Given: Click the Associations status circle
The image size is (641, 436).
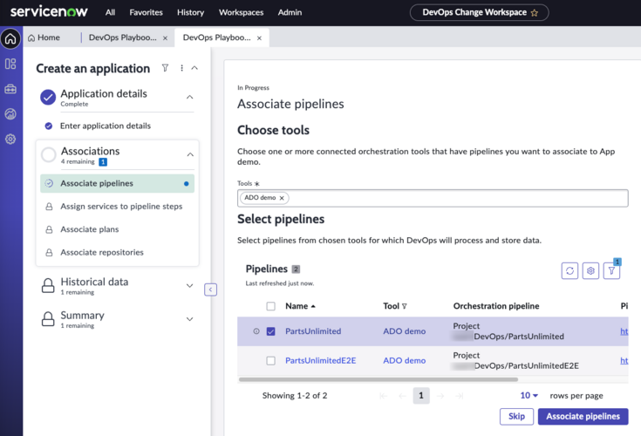Looking at the screenshot, I should click(x=49, y=155).
